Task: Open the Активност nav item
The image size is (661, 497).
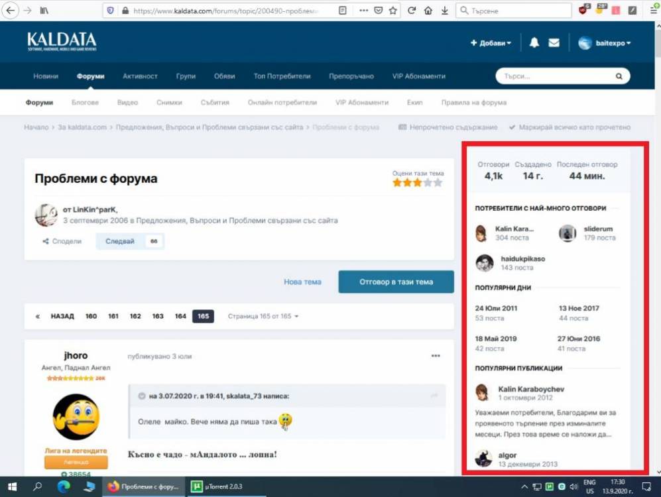Action: (x=140, y=76)
